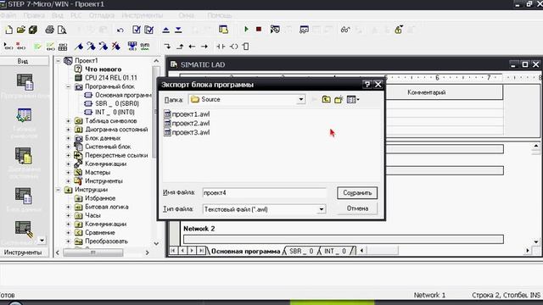Draw a line down with the down-line icon
The image size is (543, 305).
pyautogui.click(x=167, y=47)
